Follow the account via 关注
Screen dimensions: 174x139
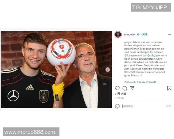point(145,34)
